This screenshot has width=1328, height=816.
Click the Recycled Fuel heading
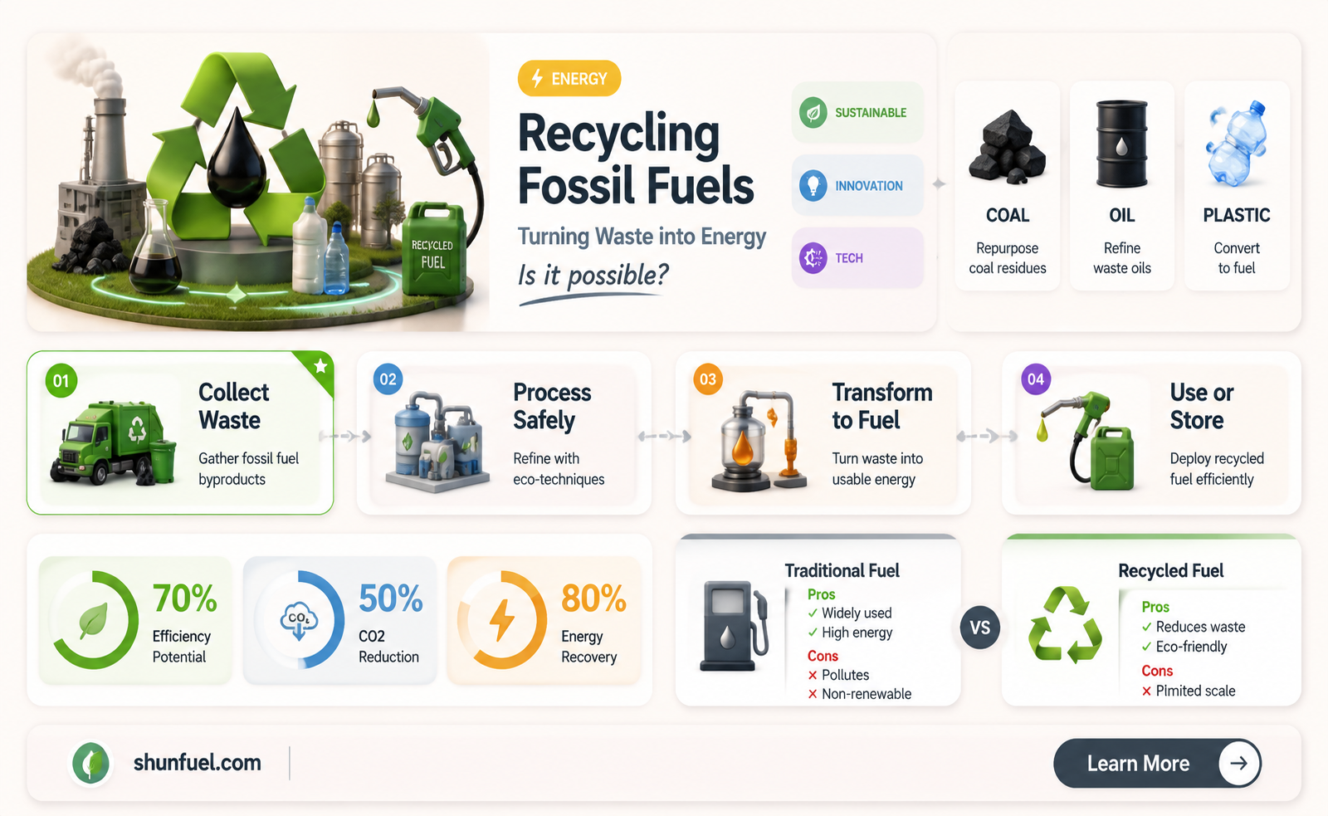pyautogui.click(x=1170, y=570)
